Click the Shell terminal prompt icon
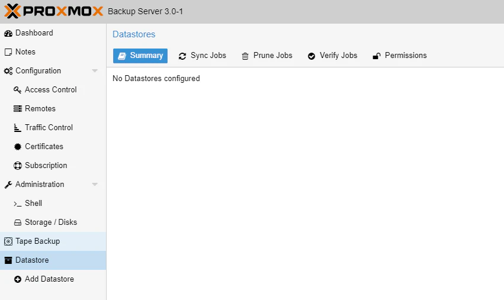The height and width of the screenshot is (300, 504). (17, 204)
